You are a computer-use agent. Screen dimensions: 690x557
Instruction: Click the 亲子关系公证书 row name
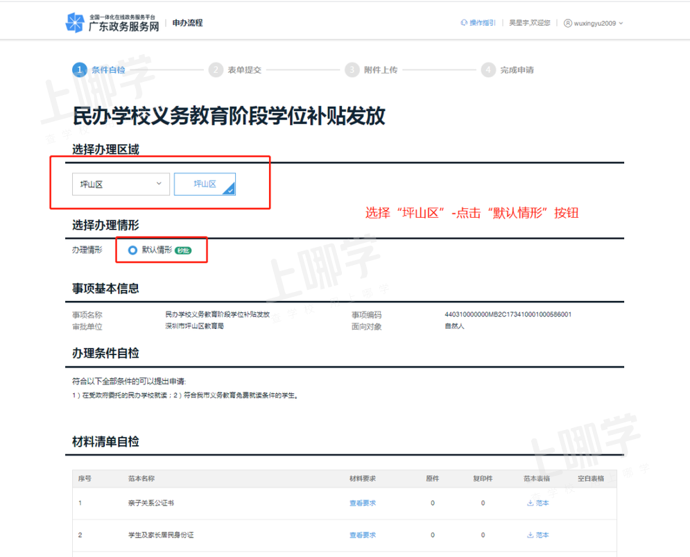pyautogui.click(x=151, y=503)
